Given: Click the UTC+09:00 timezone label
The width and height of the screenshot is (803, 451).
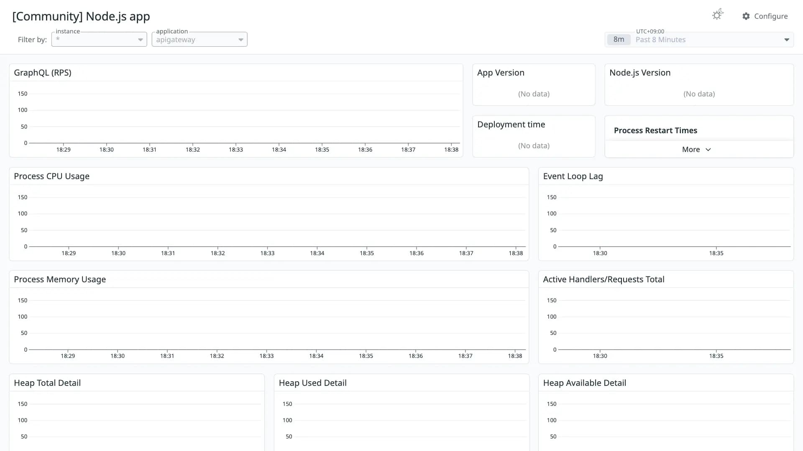Looking at the screenshot, I should pyautogui.click(x=650, y=31).
